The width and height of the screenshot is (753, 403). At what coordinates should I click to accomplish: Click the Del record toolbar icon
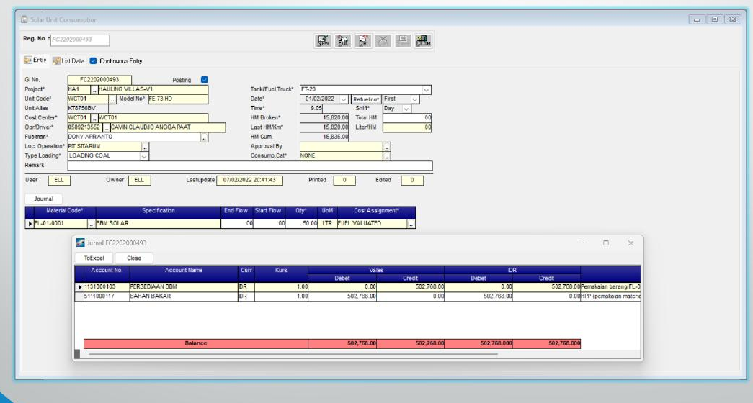click(363, 41)
